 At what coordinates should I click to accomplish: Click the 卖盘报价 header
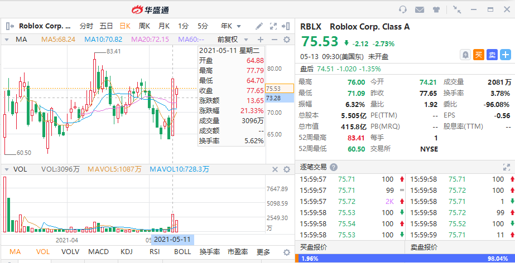pos(424,247)
